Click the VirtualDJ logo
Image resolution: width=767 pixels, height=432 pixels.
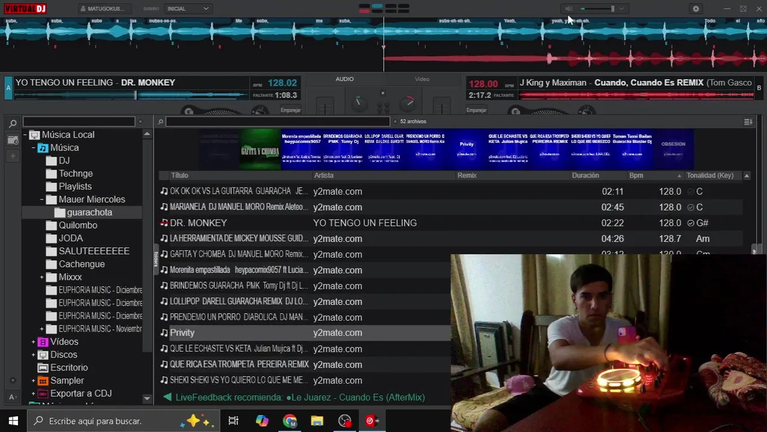tap(26, 8)
